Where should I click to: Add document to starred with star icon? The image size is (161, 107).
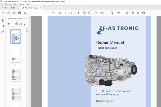[9, 13]
